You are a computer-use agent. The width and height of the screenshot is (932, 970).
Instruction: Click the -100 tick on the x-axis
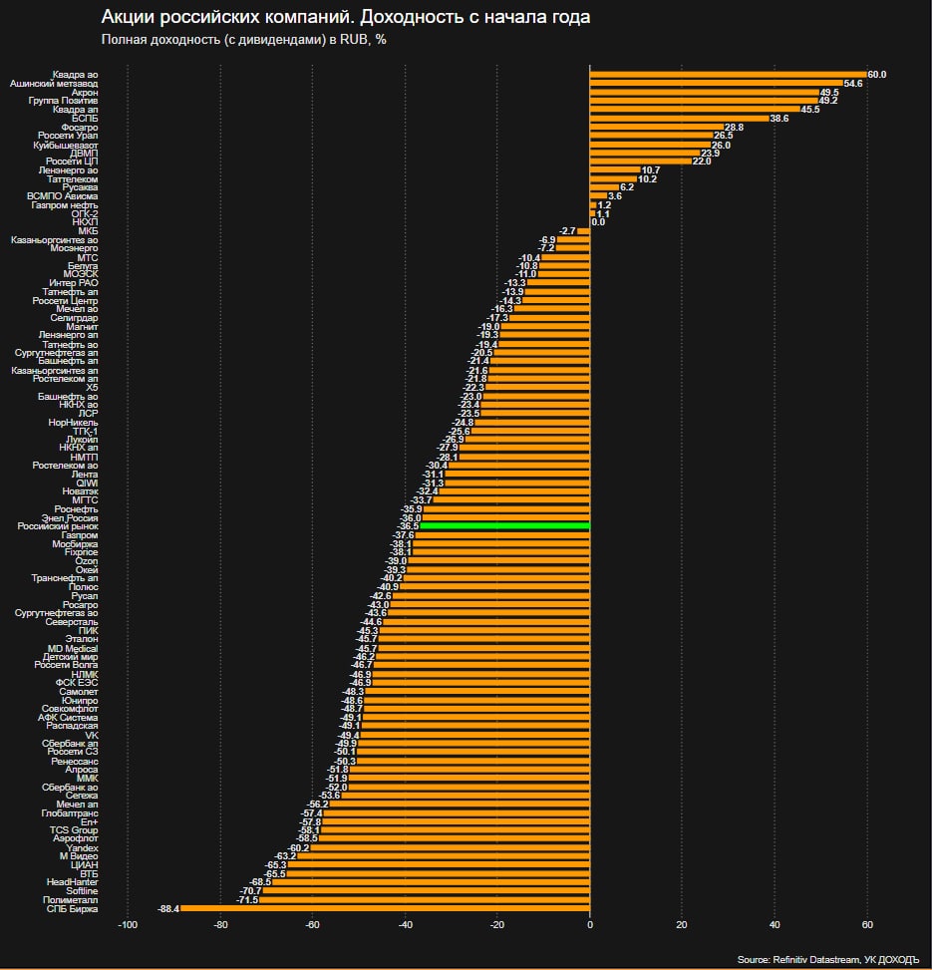point(128,925)
